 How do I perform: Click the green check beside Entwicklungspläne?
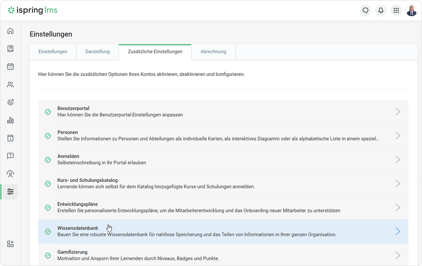[48, 208]
